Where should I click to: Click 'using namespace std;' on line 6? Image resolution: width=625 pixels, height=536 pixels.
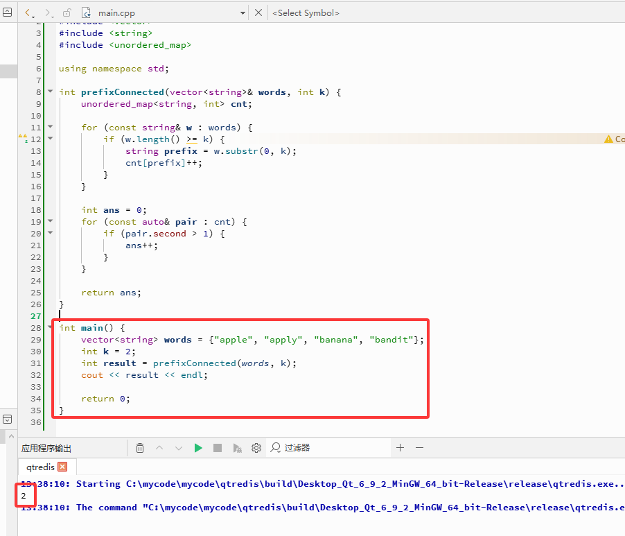[x=114, y=69]
